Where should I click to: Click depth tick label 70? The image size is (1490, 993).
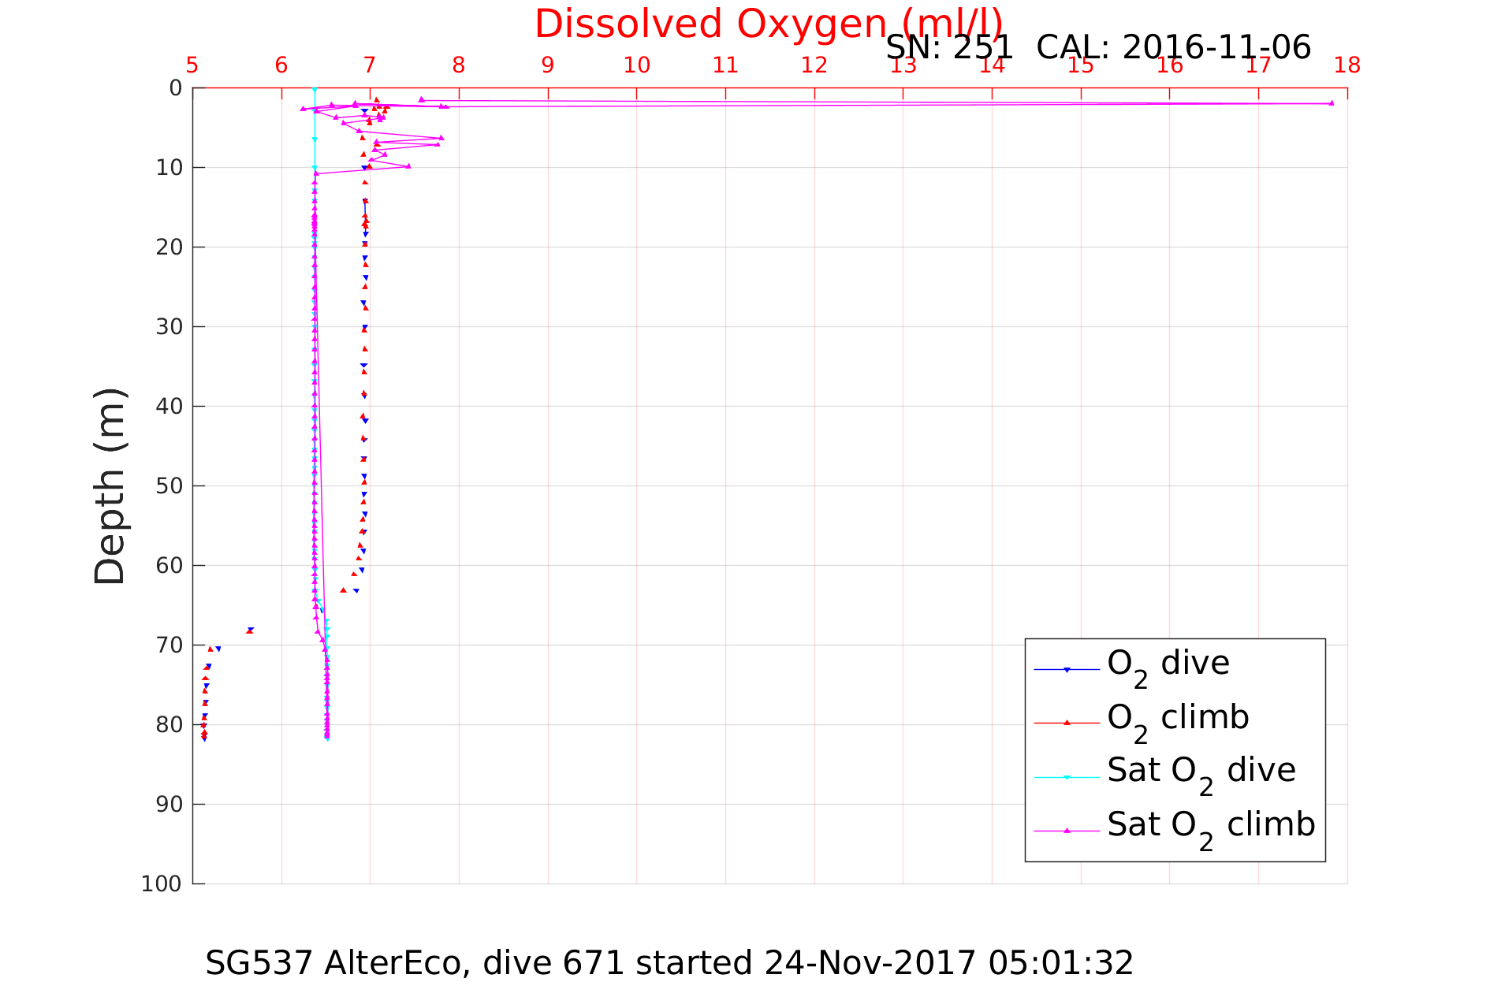click(169, 645)
